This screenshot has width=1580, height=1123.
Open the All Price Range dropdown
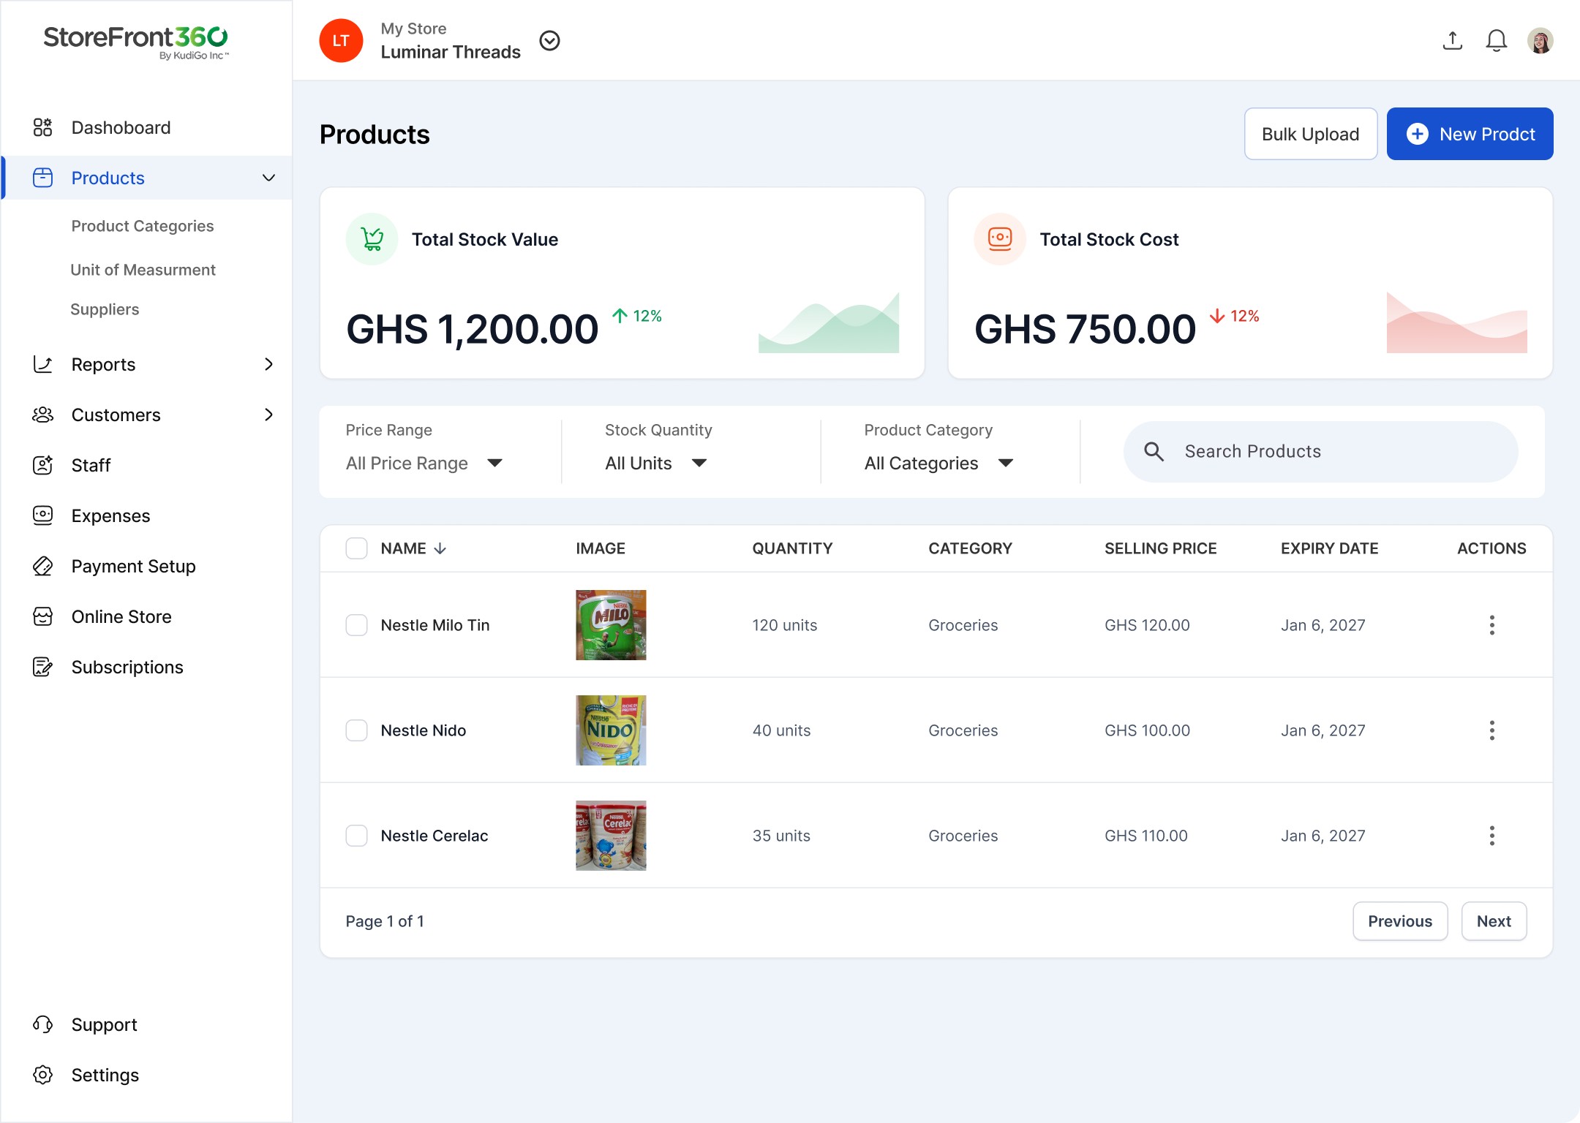point(424,464)
